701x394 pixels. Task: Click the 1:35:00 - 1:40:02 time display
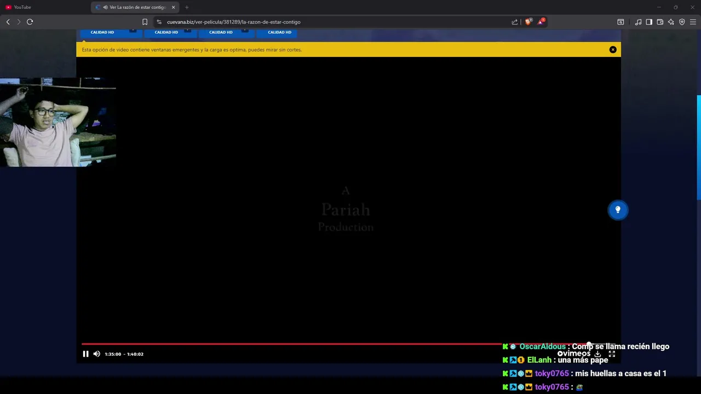click(x=124, y=354)
